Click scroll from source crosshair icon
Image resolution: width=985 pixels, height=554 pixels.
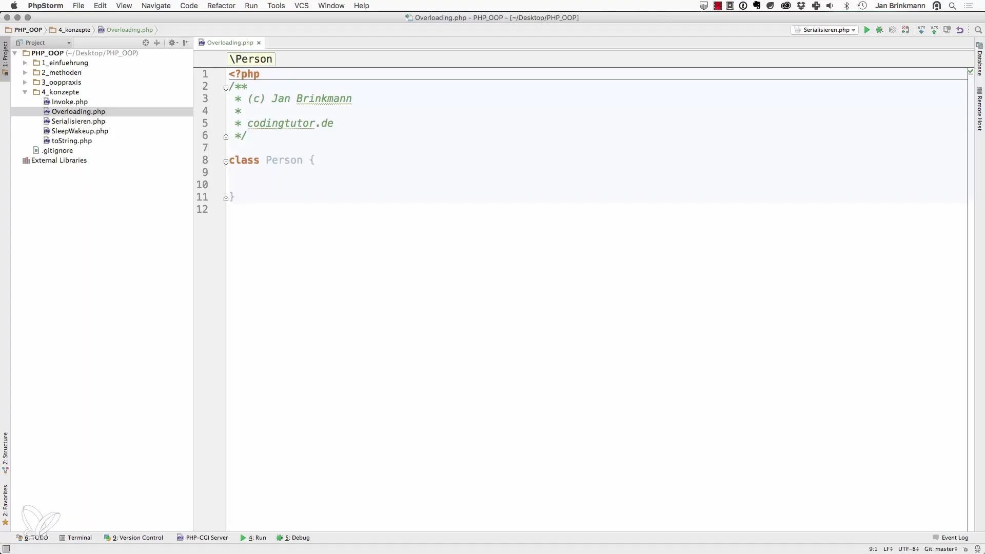pyautogui.click(x=146, y=43)
